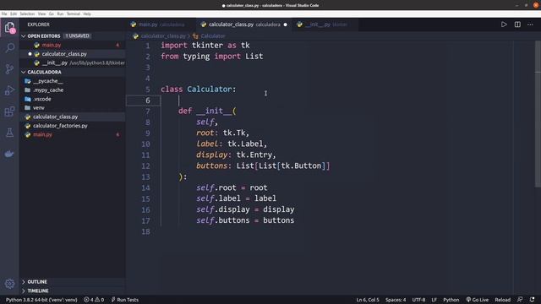Expand the __pycache__ folder
The height and width of the screenshot is (304, 541).
pyautogui.click(x=47, y=81)
